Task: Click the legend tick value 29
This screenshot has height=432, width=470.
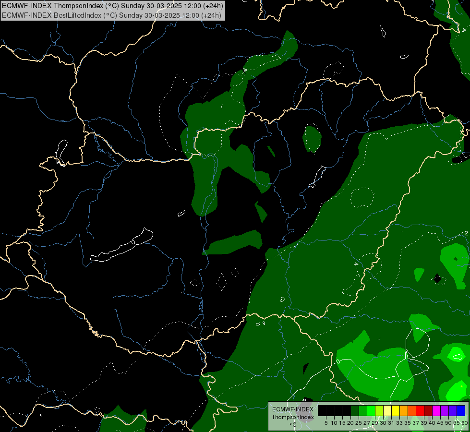Action: (375, 423)
